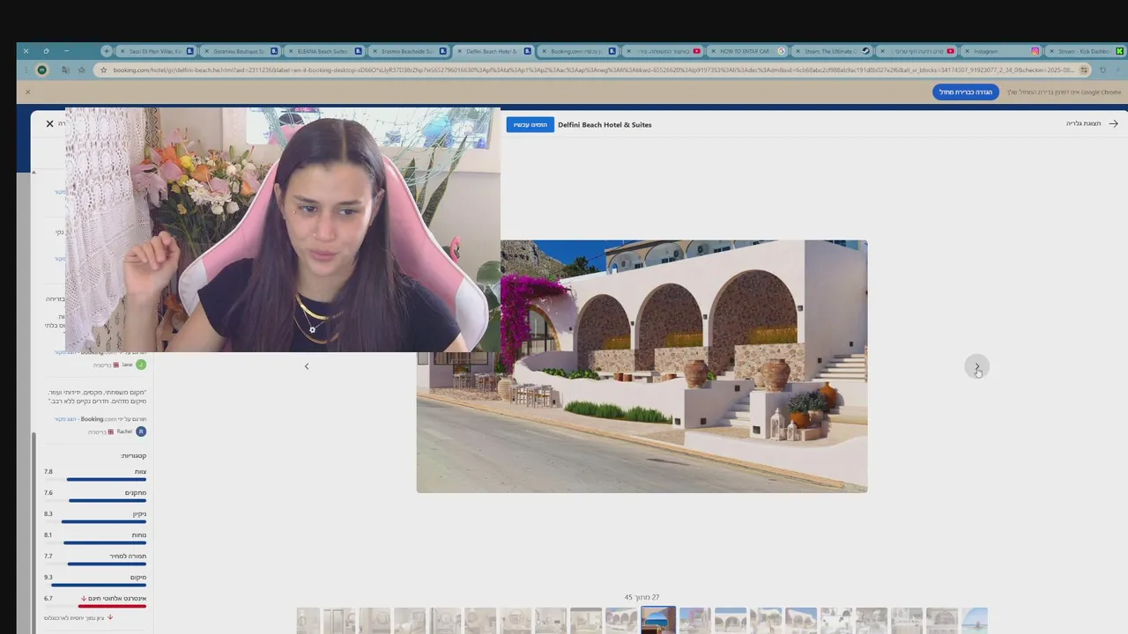Screen dimensions: 1128x634
Task: Click reviewer Rachel's avatar icon
Action: coord(141,431)
